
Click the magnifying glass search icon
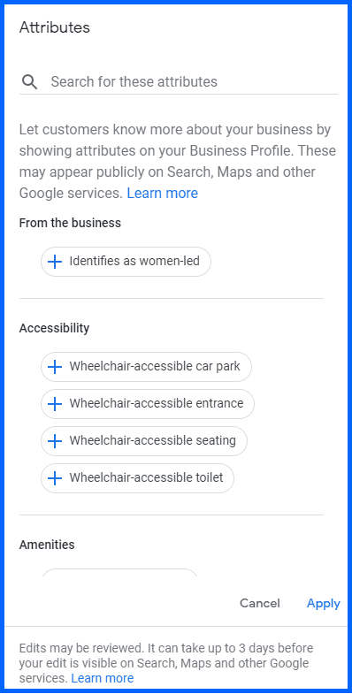[x=30, y=82]
